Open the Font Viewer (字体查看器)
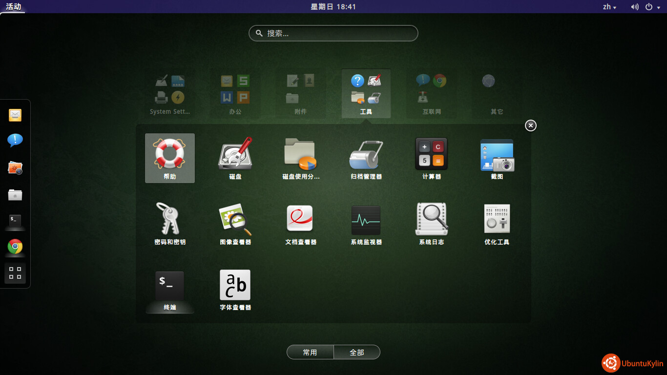This screenshot has height=375, width=667. click(x=235, y=289)
